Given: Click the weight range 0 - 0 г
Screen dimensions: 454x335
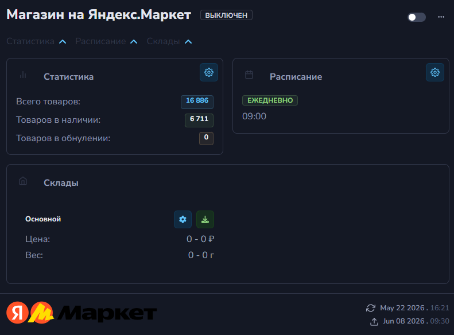Looking at the screenshot, I should coord(201,255).
